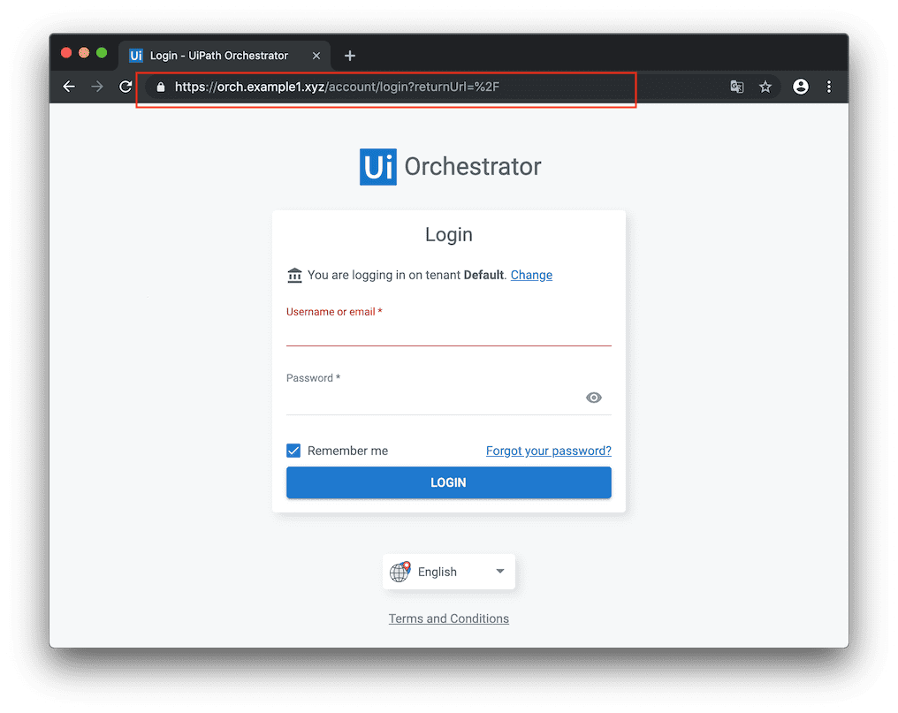Image resolution: width=898 pixels, height=713 pixels.
Task: Click the yellow minimize window button
Action: (x=84, y=53)
